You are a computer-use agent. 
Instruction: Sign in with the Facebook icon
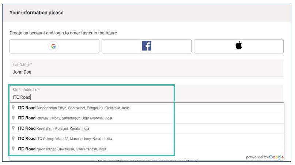[x=147, y=46]
